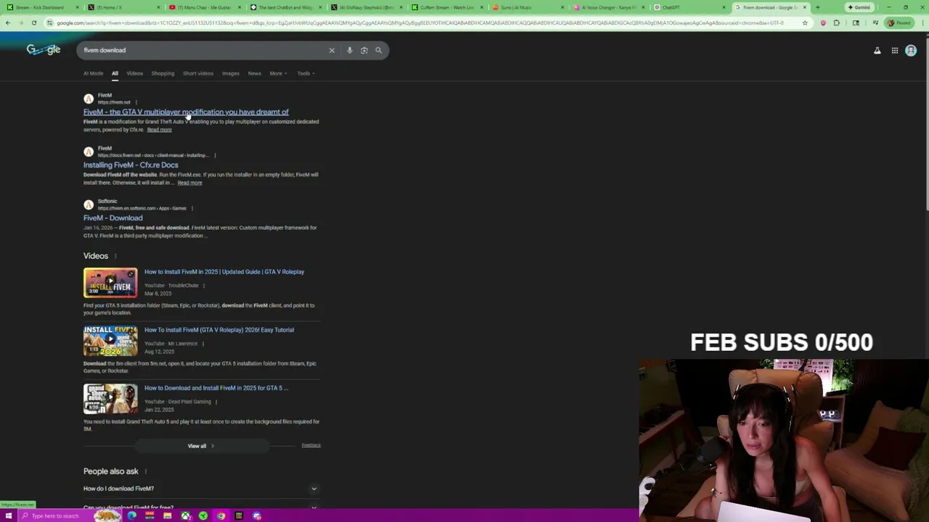The height and width of the screenshot is (522, 929).
Task: Open the Chrome extensions puzzle icon
Action: (x=837, y=22)
